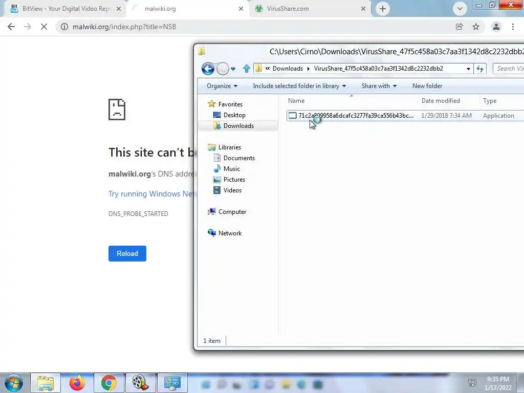Click the folder icon in Explorer title bar
The width and height of the screenshot is (524, 393).
201,51
